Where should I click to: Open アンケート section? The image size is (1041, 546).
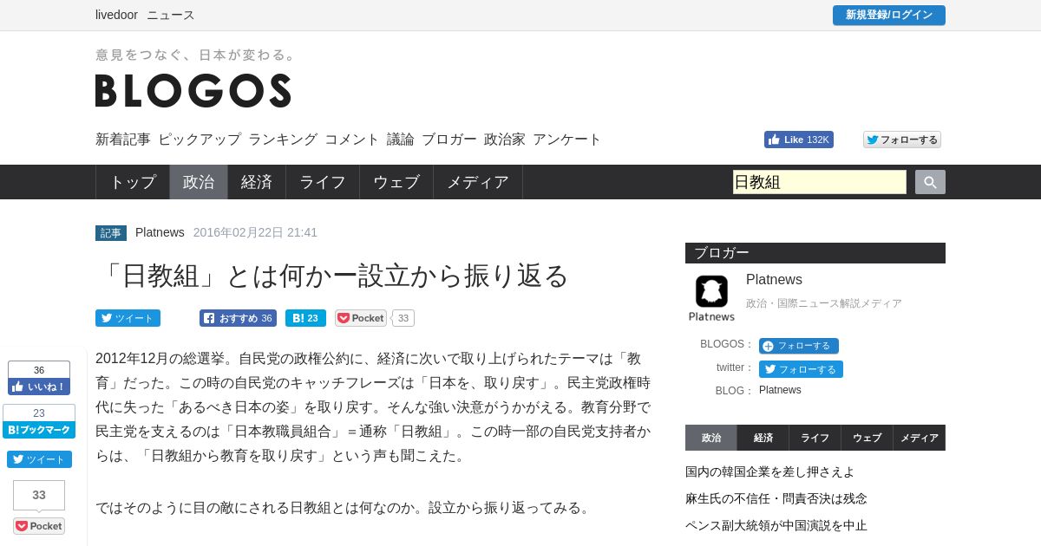pos(567,140)
